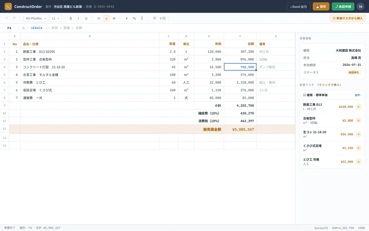Viewport: 369px width, 231px height.
Task: Select column B header
Action: tap(90, 36)
